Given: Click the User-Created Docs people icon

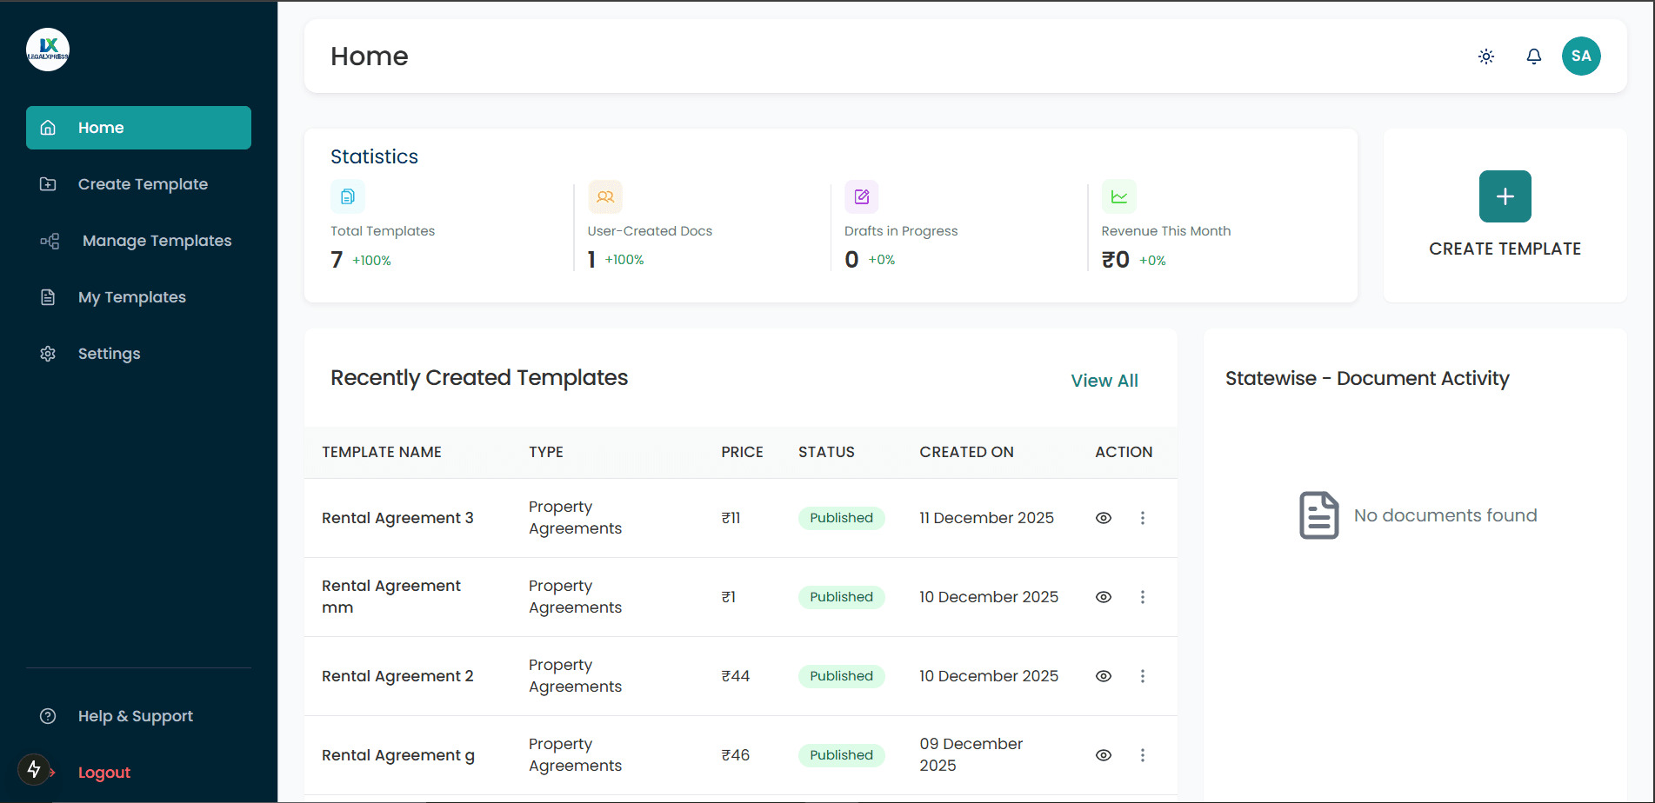Looking at the screenshot, I should click(x=604, y=196).
